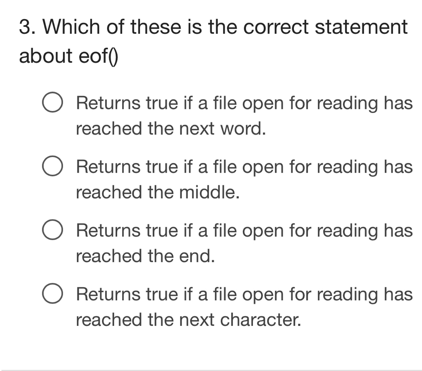Click the 'Returns true' line above 'reached the middle.'

pyautogui.click(x=244, y=167)
